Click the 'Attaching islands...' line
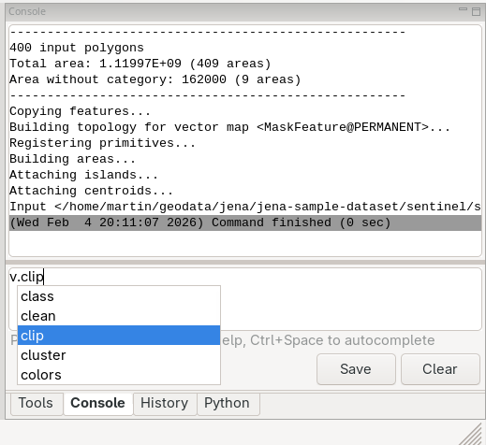Viewport: 486px width, 445px height. pos(83,175)
